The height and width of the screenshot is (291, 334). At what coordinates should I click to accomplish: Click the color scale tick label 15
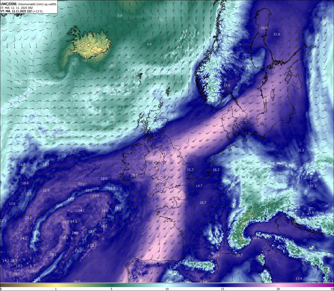click(x=223, y=289)
